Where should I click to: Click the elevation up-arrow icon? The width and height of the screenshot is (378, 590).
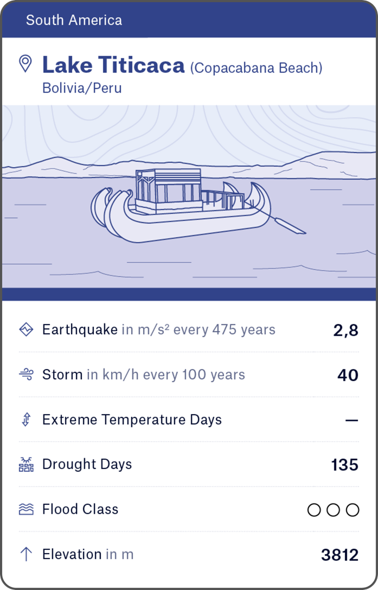click(x=26, y=554)
